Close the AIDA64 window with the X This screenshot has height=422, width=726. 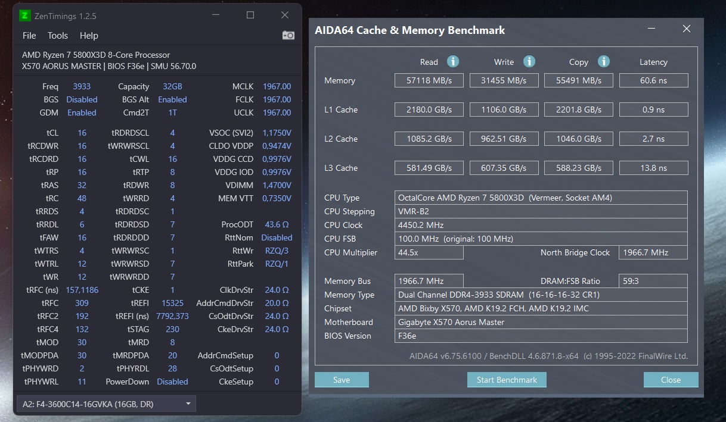pyautogui.click(x=687, y=29)
